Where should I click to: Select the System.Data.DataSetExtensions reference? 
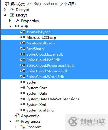tap(53, 99)
